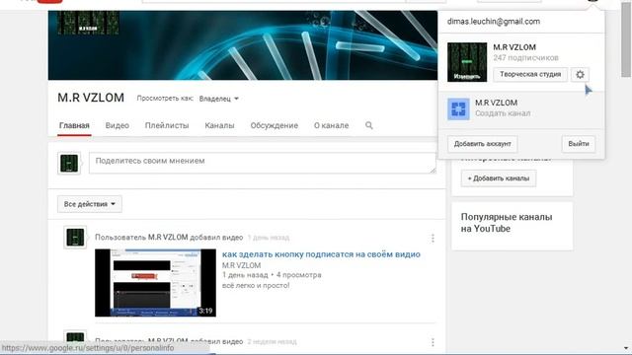Image resolution: width=632 pixels, height=355 pixels.
Task: Open the 'Каналы' tab
Action: click(x=219, y=125)
